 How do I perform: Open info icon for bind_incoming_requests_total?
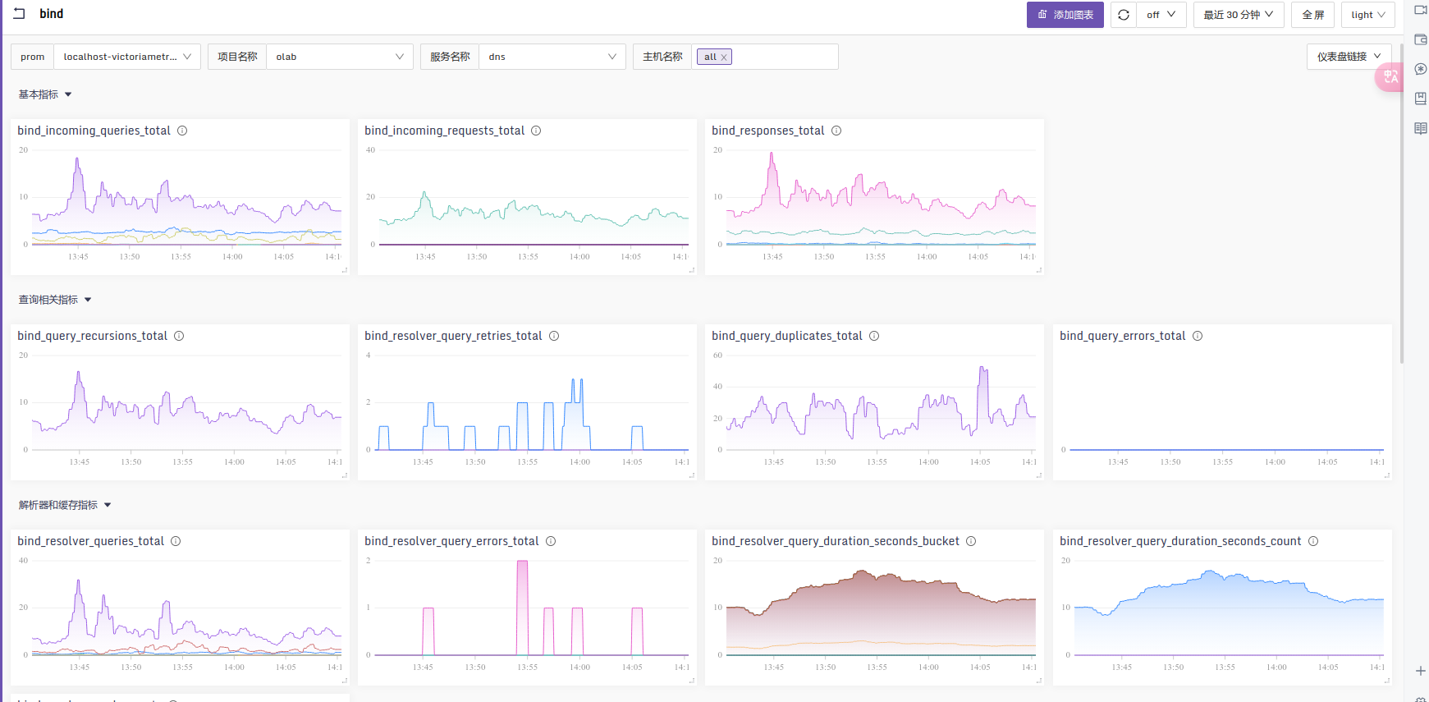tap(536, 131)
